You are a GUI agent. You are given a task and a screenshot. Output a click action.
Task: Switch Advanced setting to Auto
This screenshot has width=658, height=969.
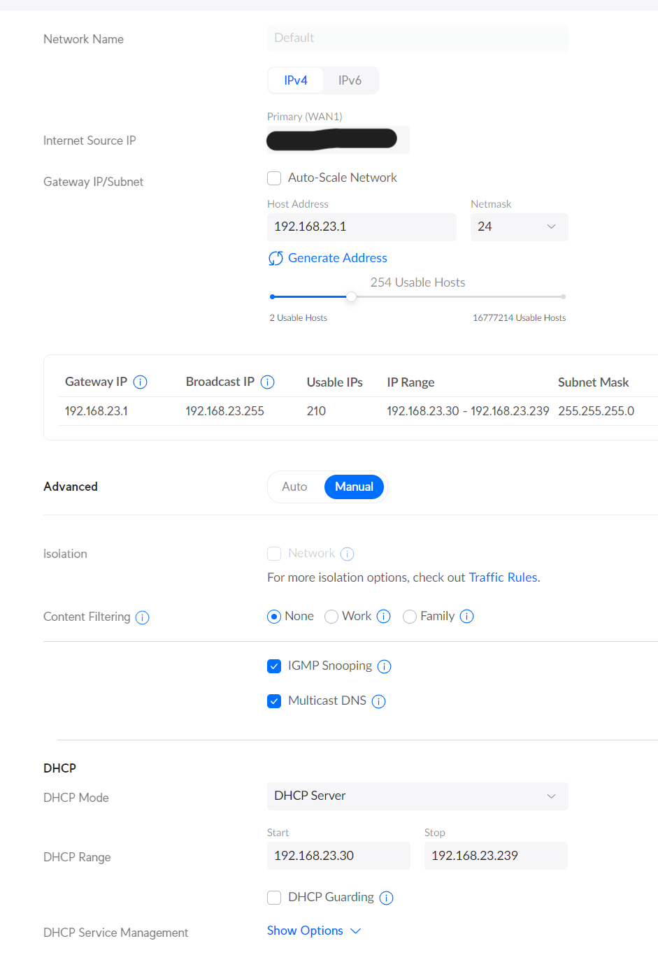294,487
